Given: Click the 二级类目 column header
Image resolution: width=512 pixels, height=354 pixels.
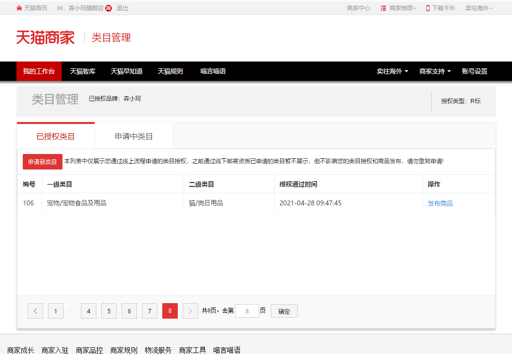Looking at the screenshot, I should [x=202, y=184].
